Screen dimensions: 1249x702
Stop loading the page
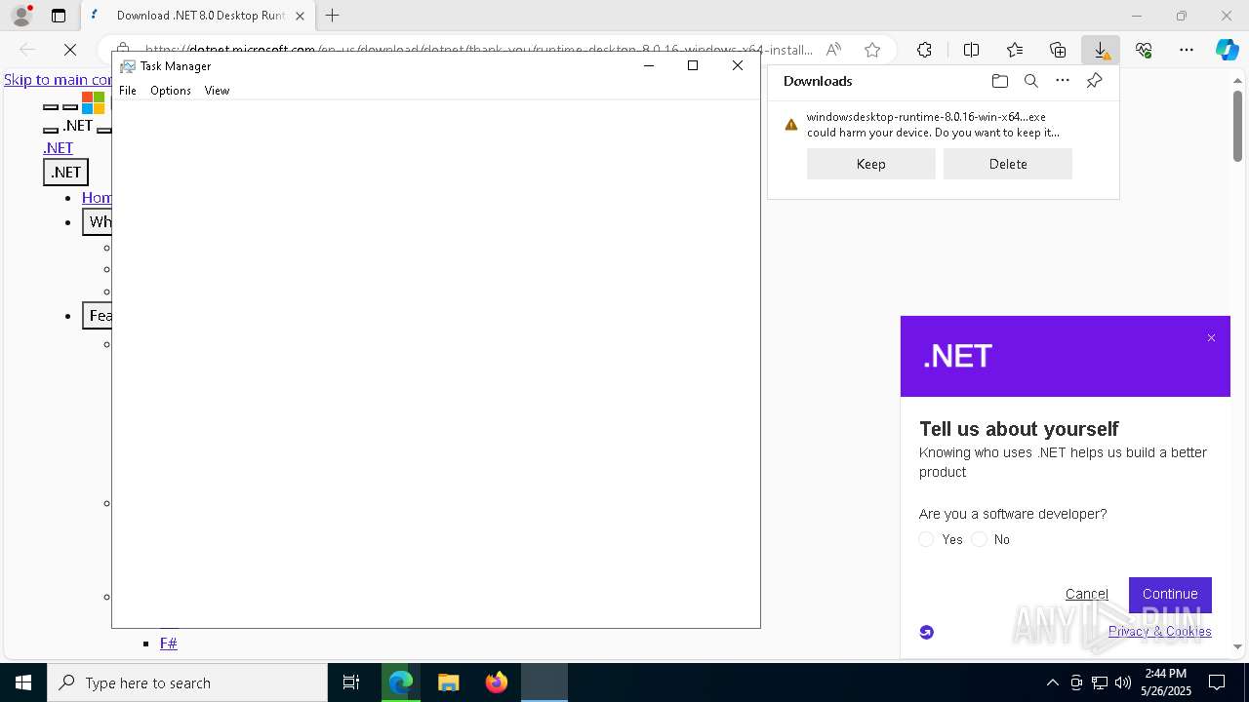[x=70, y=49]
